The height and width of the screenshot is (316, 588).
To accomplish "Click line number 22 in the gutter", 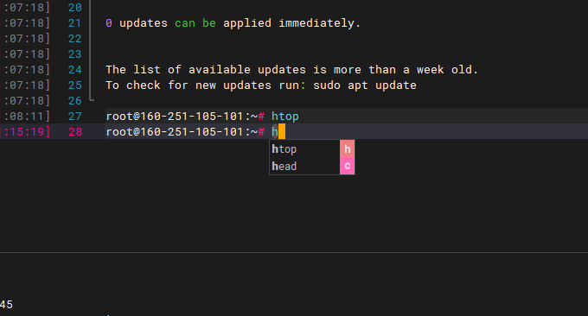I will 75,39.
